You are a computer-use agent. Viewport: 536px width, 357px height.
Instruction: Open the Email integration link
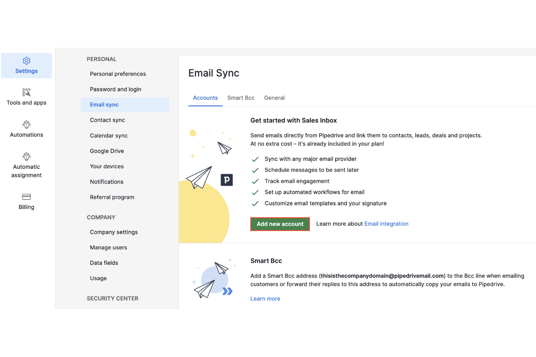[386, 224]
